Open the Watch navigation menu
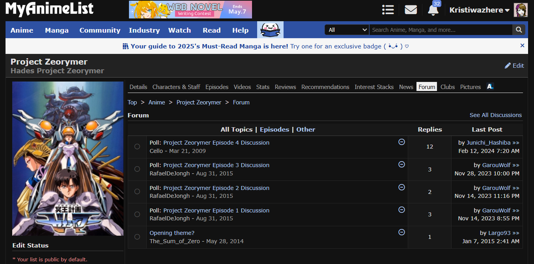Screen dimensions: 534x264 pos(179,30)
